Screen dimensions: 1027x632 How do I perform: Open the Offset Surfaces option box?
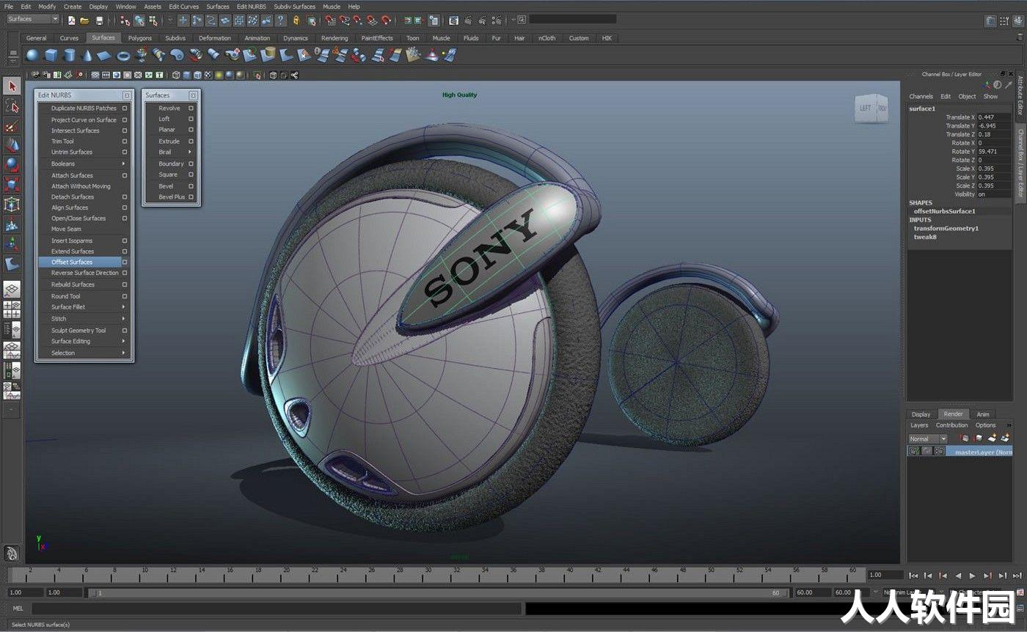point(125,262)
